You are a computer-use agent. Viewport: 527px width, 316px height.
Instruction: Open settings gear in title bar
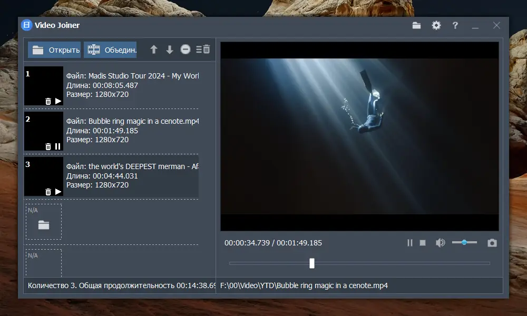(436, 25)
